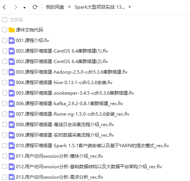190x181 pixels.
Task: Select checkbox for 006 kafka file
Action: (x=5, y=104)
